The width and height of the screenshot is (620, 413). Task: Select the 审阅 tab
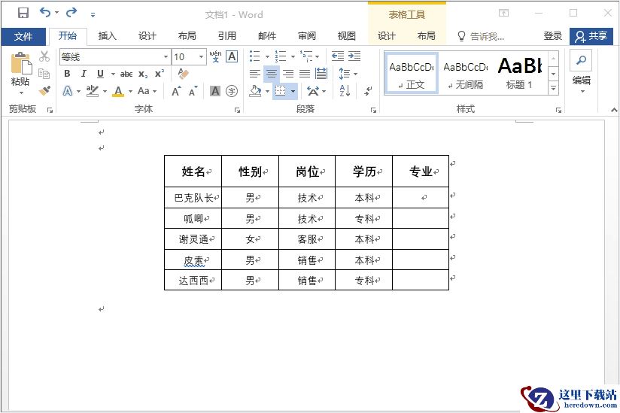pyautogui.click(x=307, y=36)
